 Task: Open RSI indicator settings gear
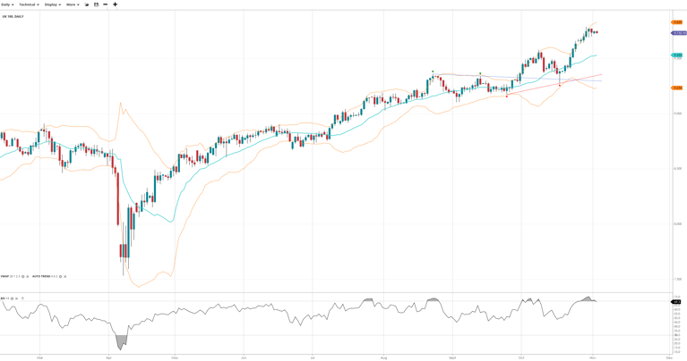tap(12, 298)
